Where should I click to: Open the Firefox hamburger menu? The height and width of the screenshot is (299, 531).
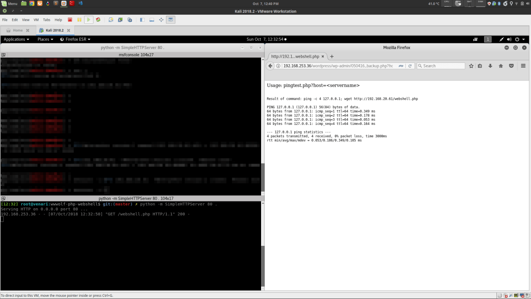(523, 66)
